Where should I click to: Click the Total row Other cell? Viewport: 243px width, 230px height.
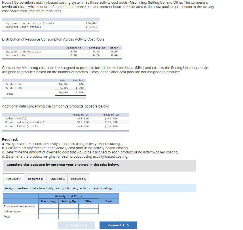point(89,216)
